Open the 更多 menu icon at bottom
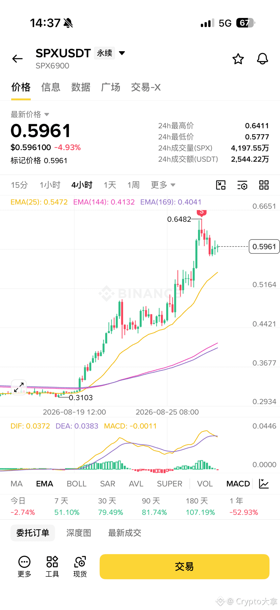Viewport: 280px width, 610px height. click(24, 566)
